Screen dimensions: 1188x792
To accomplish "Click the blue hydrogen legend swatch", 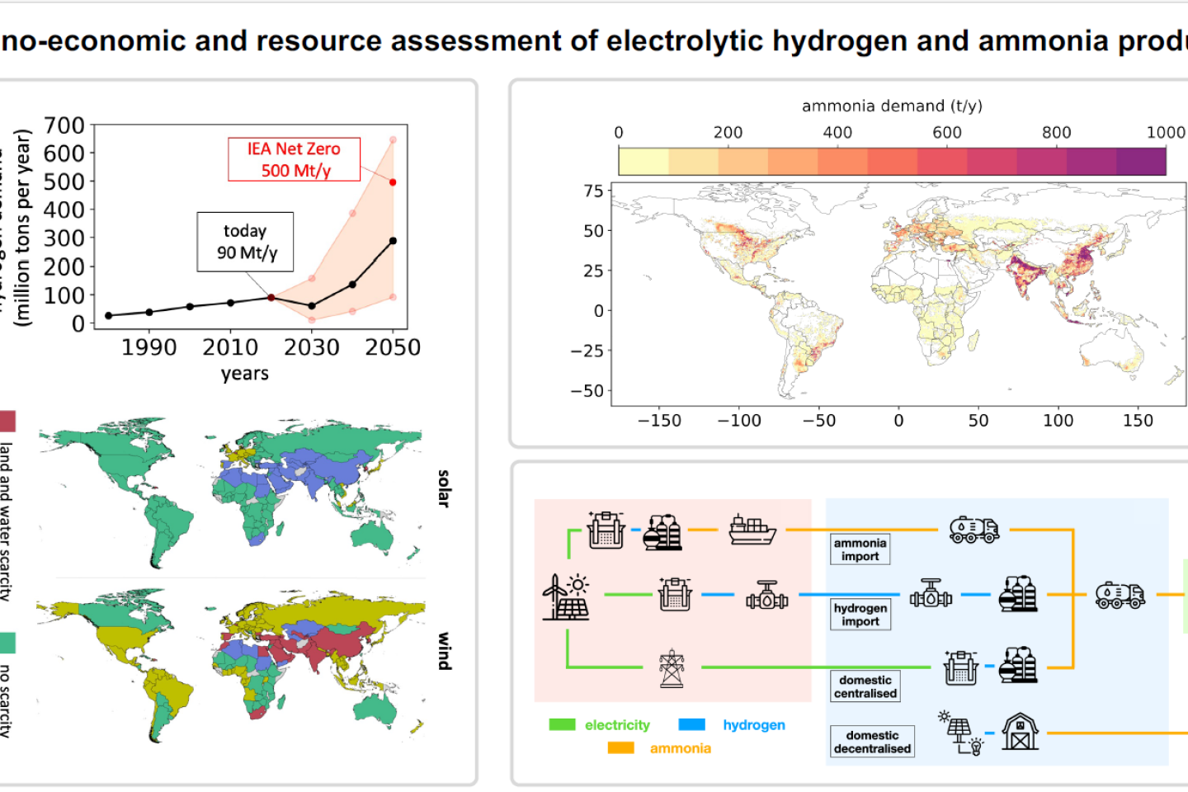I will click(x=692, y=724).
